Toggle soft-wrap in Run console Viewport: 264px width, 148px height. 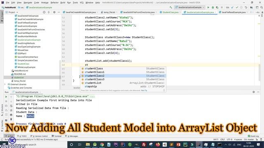[11, 106]
